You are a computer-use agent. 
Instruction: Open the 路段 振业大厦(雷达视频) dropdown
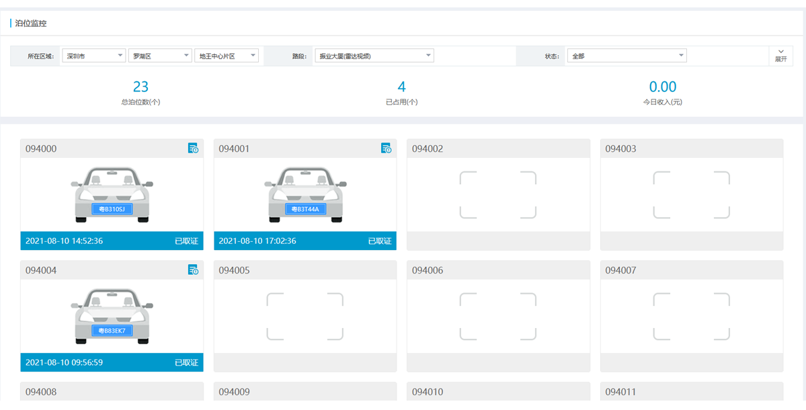374,56
